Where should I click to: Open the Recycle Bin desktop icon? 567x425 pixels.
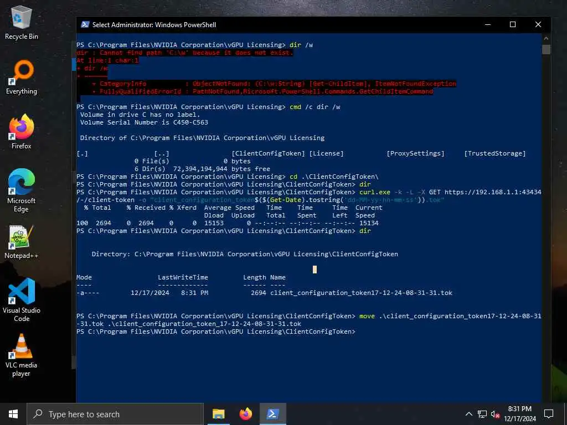tap(22, 22)
